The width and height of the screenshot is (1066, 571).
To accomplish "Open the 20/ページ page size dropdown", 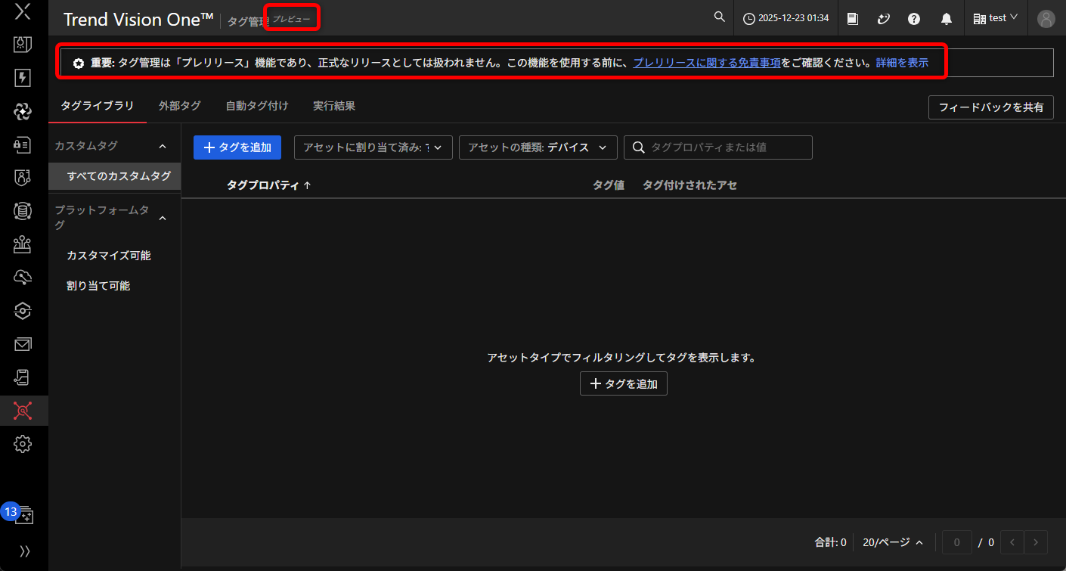I will 893,542.
